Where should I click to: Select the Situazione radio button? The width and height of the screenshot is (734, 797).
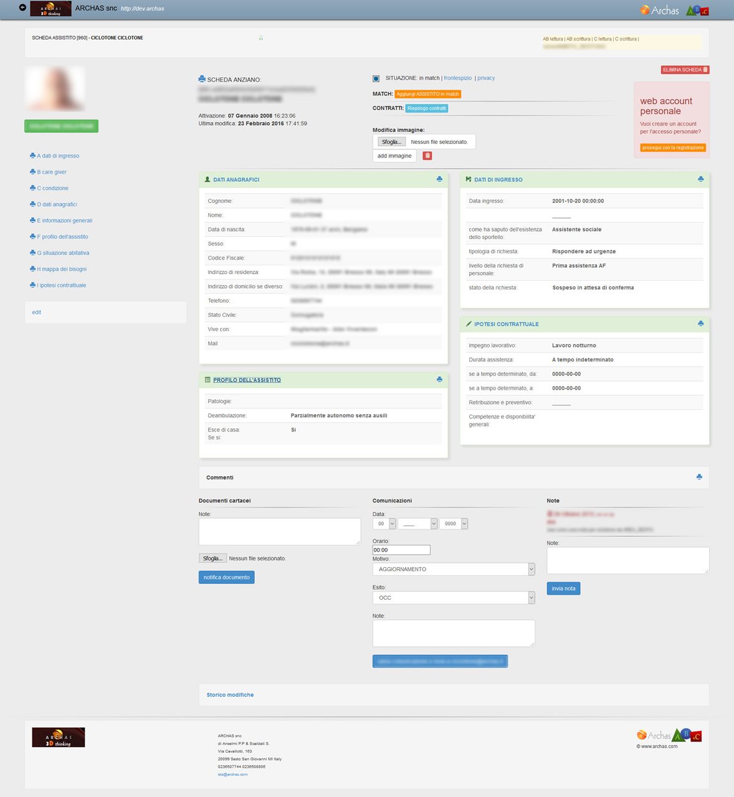click(376, 78)
